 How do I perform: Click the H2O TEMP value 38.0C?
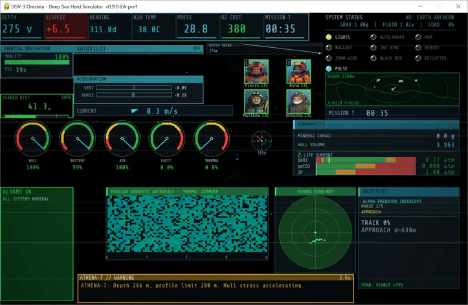pyautogui.click(x=149, y=30)
